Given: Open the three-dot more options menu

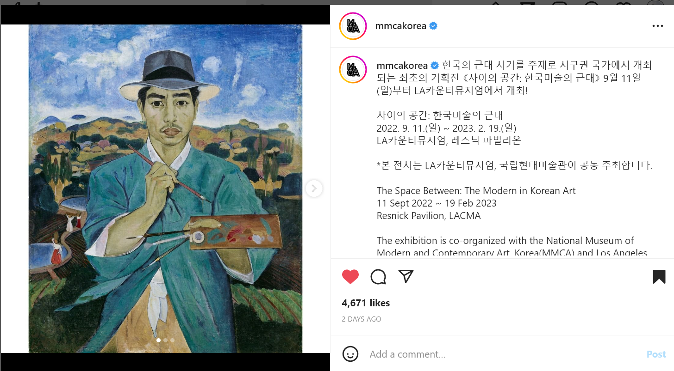Looking at the screenshot, I should tap(658, 26).
